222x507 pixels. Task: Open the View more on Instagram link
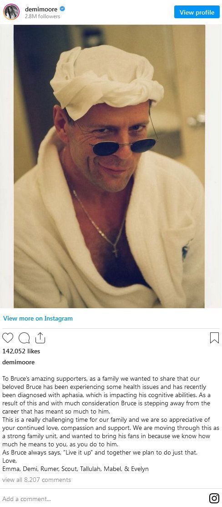(x=38, y=319)
